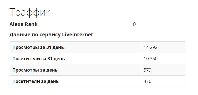The image size is (198, 95).
Task: Click the 10 350 visitors value
Action: coord(150,59)
